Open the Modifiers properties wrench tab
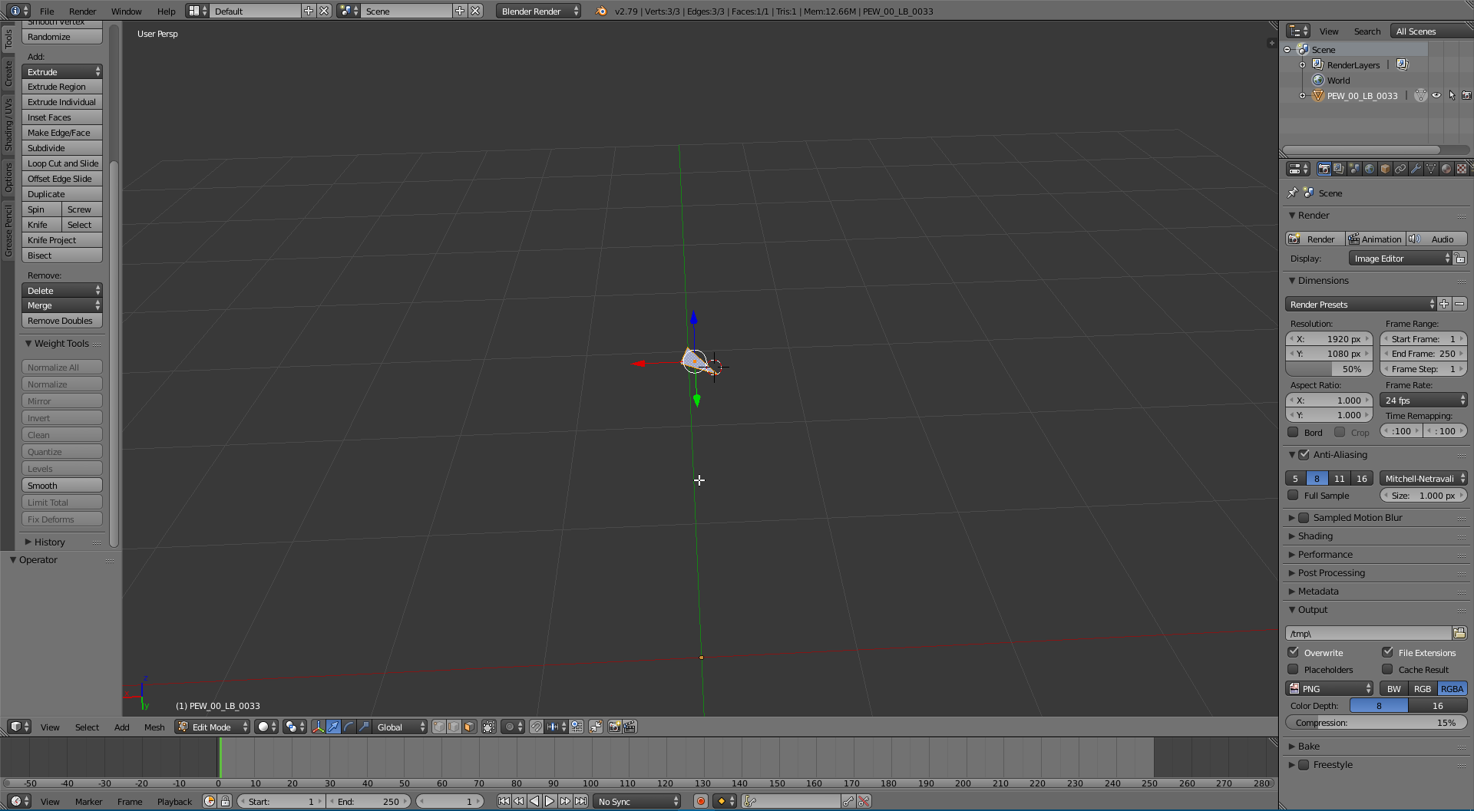Screen dimensions: 1474x811 point(1416,169)
